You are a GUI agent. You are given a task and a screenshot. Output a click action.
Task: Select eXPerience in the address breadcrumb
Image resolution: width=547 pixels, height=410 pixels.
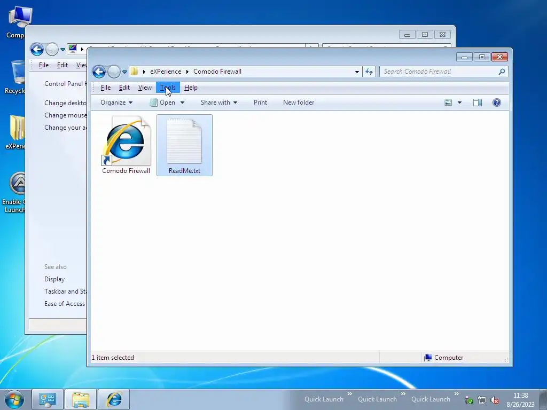click(x=166, y=72)
